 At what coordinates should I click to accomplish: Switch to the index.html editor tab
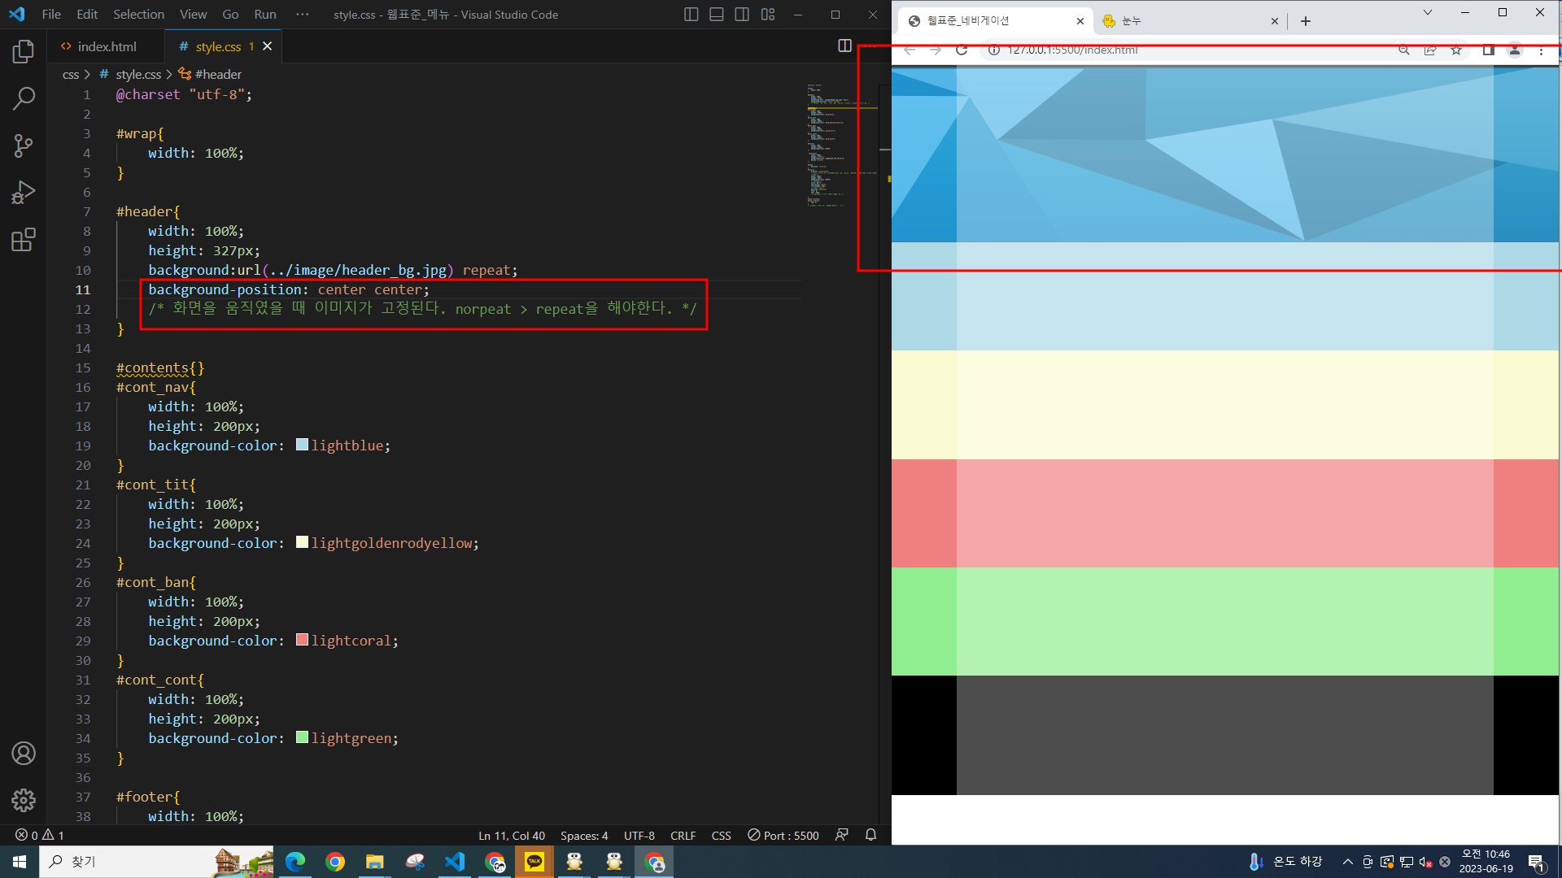[106, 47]
